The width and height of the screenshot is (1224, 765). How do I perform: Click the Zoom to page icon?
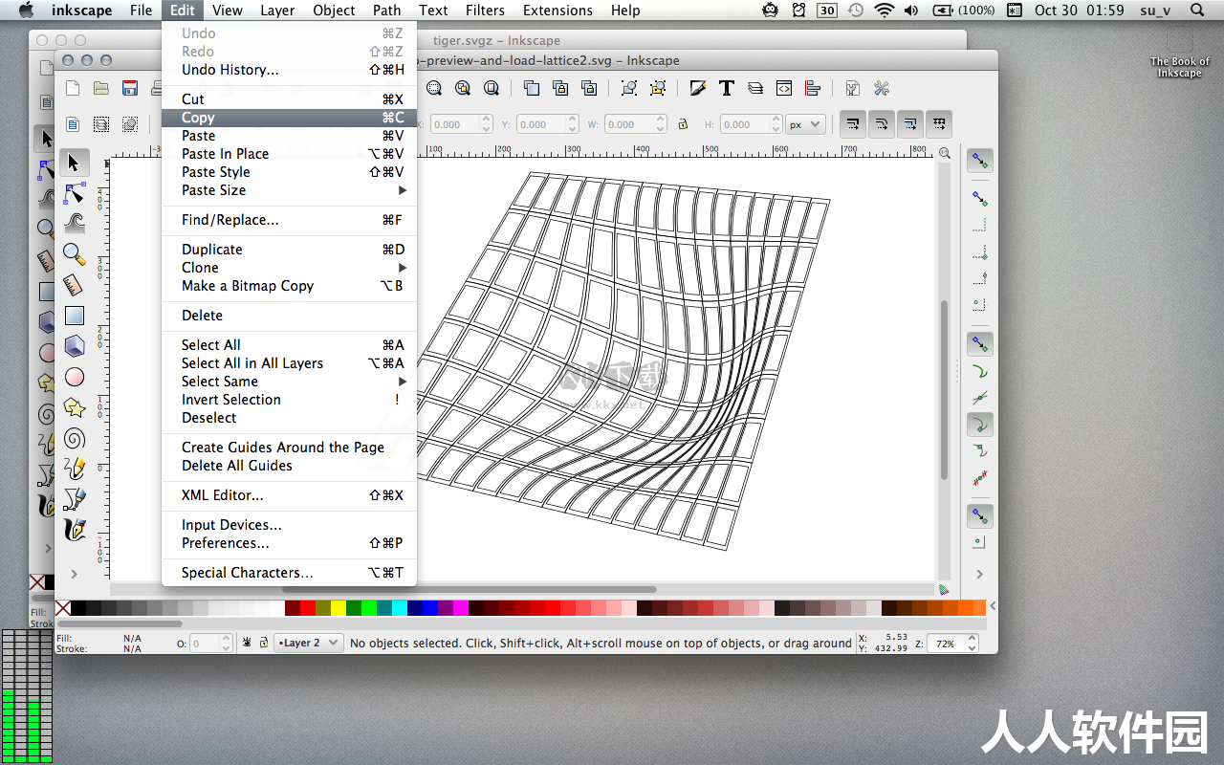click(492, 88)
